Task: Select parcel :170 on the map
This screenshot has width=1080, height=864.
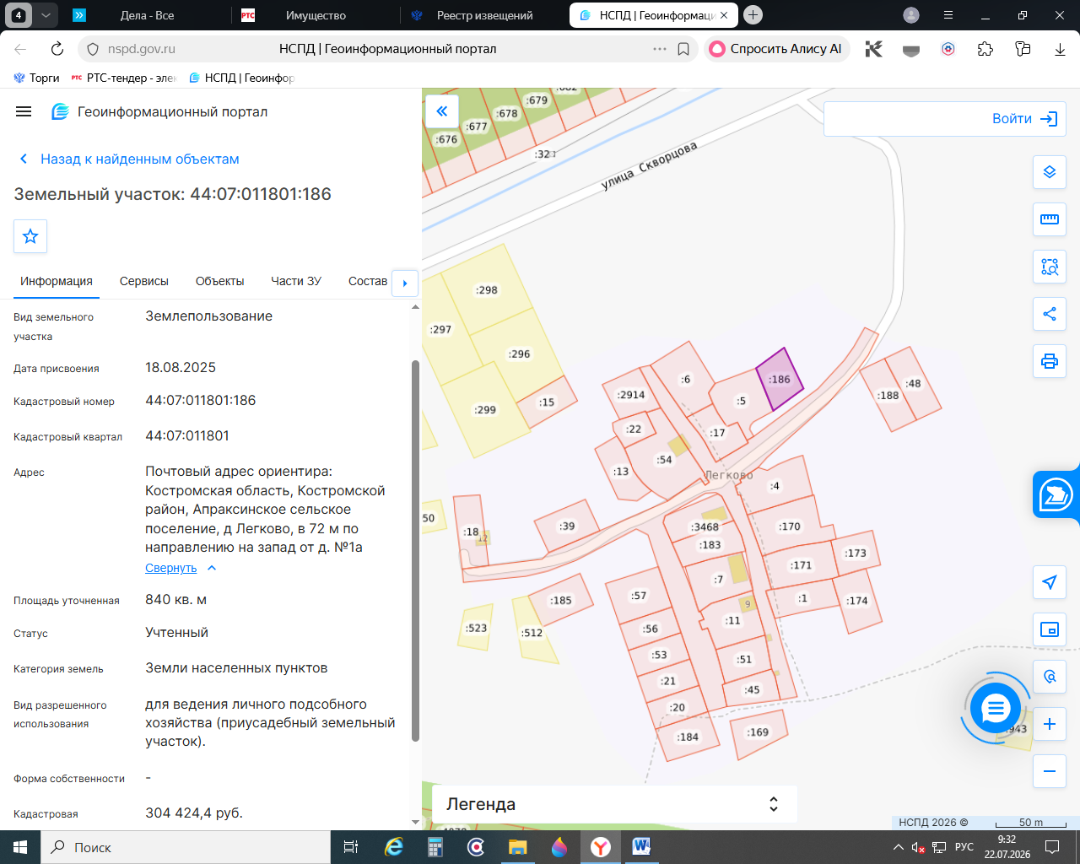Action: (790, 526)
